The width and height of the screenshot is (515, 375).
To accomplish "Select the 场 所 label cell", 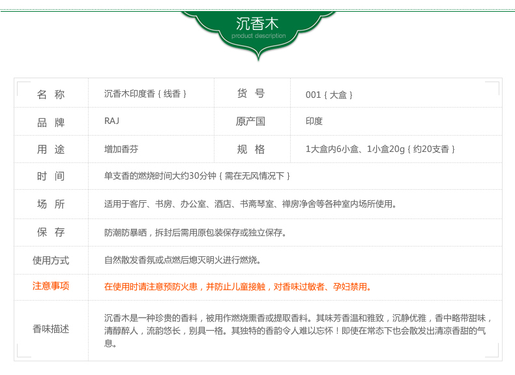I will 51,204.
